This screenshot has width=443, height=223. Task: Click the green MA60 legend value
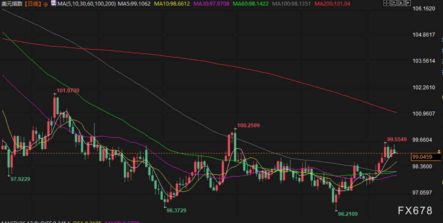click(x=250, y=4)
